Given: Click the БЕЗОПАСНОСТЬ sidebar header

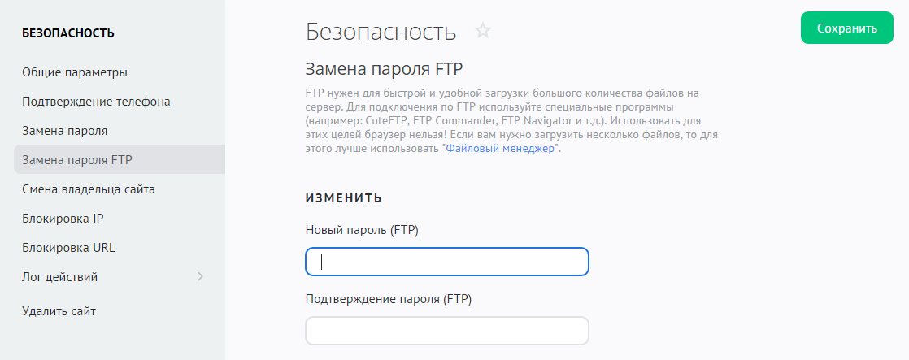Looking at the screenshot, I should [x=68, y=33].
